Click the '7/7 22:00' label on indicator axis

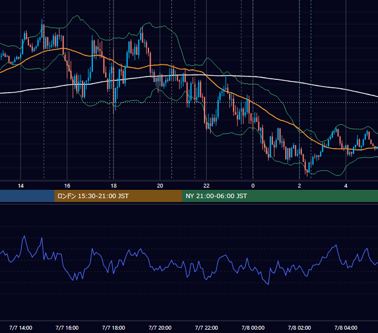click(206, 327)
